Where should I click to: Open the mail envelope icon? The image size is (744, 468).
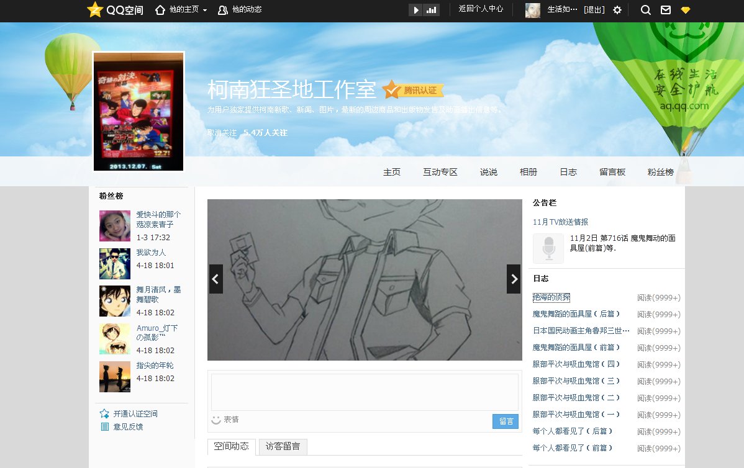tap(666, 10)
